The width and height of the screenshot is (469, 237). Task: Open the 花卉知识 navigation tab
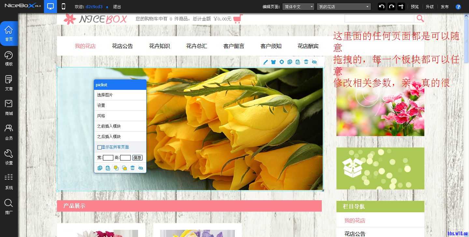click(160, 46)
